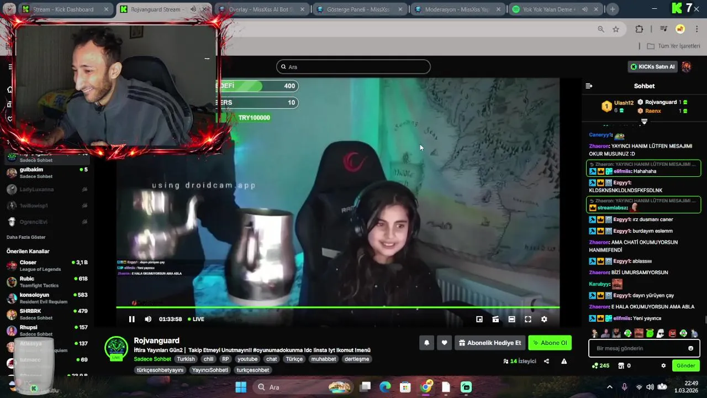
Task: Open the Chrome profile avatar
Action: [x=680, y=29]
